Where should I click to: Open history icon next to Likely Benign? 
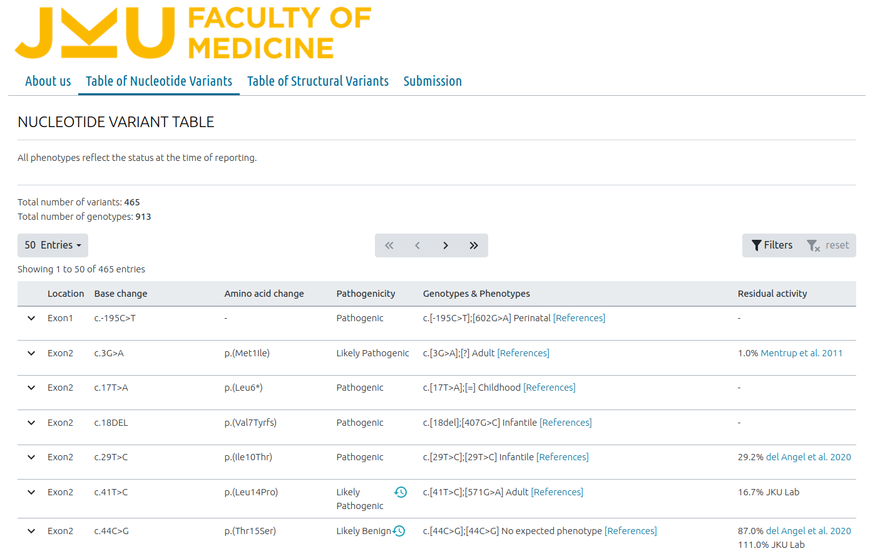click(399, 531)
